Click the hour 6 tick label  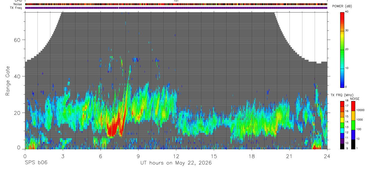click(101, 156)
